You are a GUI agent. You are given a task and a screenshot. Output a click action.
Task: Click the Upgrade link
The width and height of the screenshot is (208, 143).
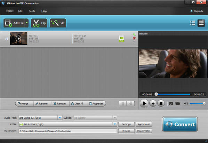pos(197,11)
